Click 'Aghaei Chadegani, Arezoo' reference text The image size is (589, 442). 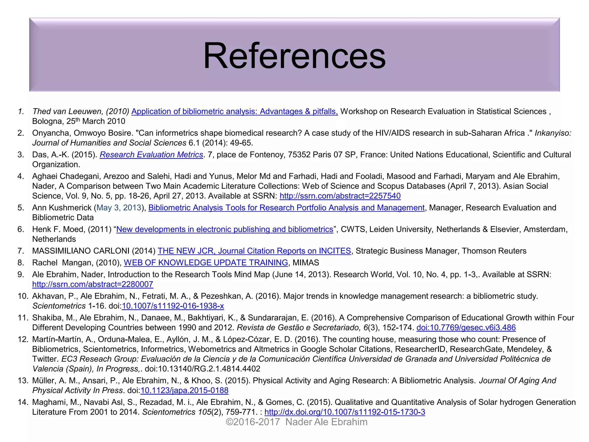click(81, 176)
